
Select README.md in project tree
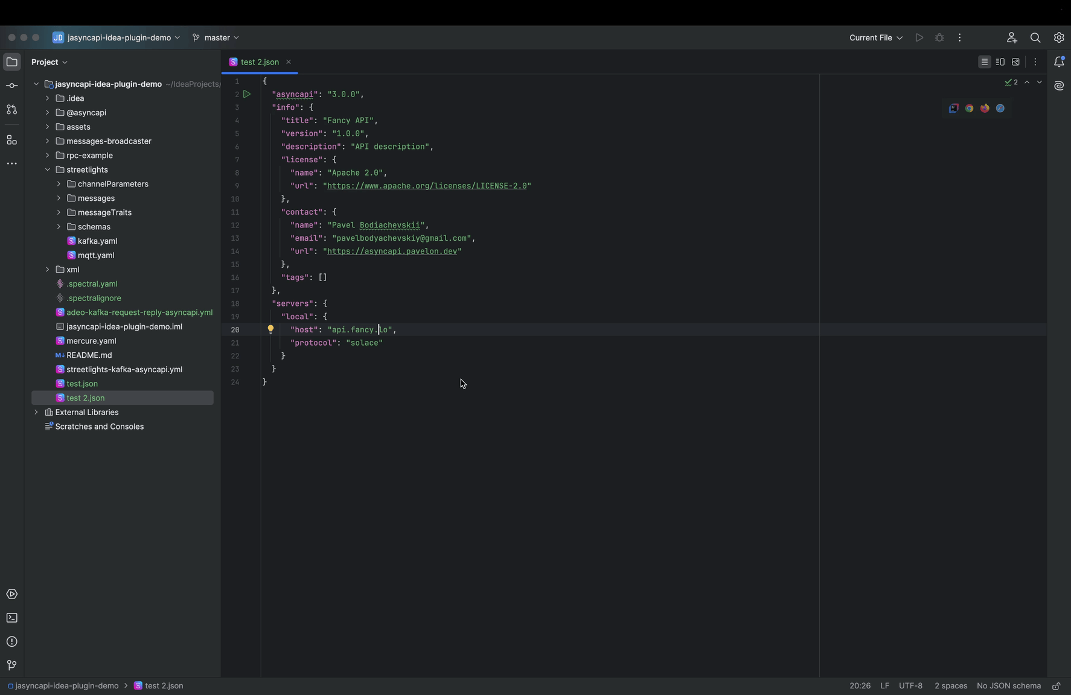(x=89, y=355)
